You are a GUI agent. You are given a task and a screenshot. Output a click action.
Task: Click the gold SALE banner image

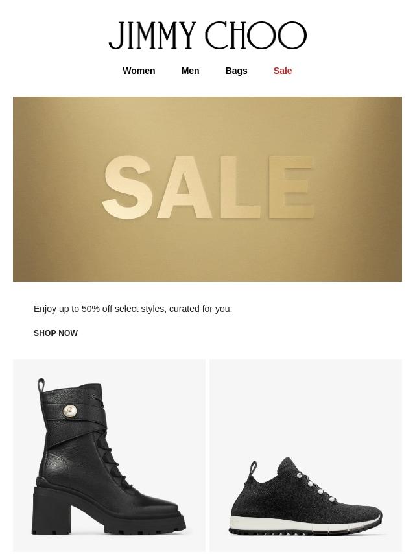click(207, 189)
